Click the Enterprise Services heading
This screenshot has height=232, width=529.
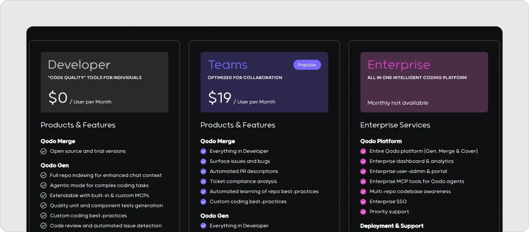[x=395, y=125]
